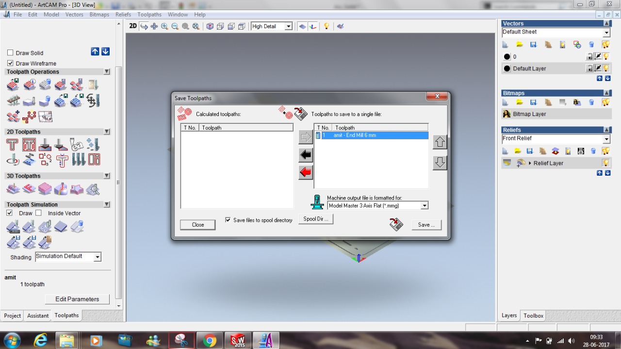
Task: Toggle the Draw simulation checkbox
Action: (9, 213)
